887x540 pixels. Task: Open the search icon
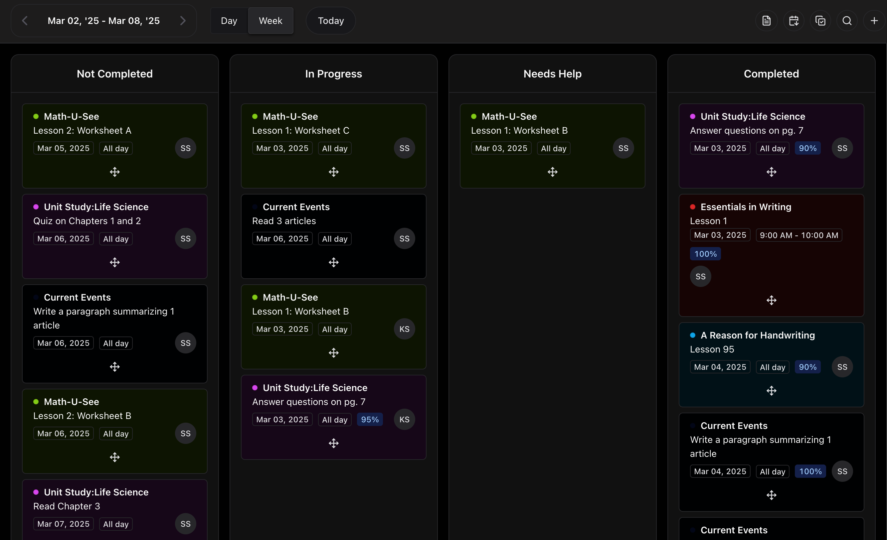pos(847,21)
